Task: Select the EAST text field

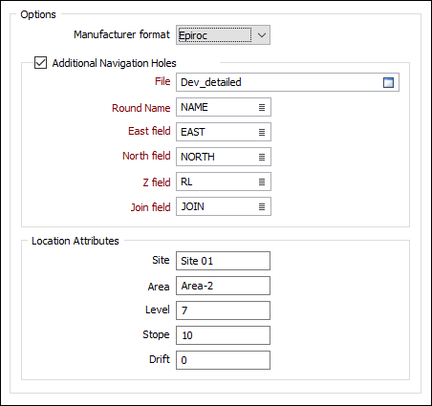Action: (x=224, y=132)
